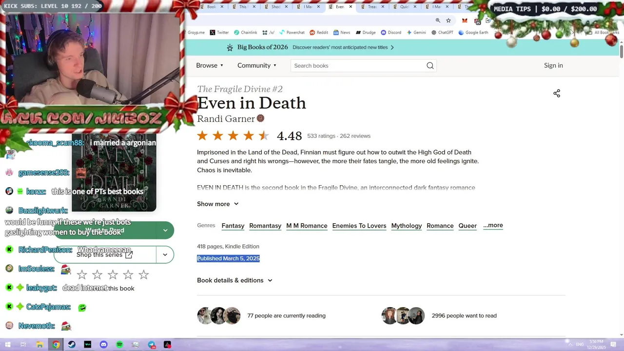
Task: Click the 533 ratings · 262 reviews text
Action: click(x=339, y=136)
